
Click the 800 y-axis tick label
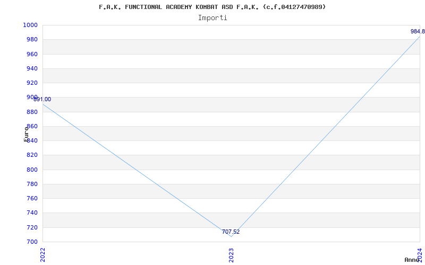32,170
